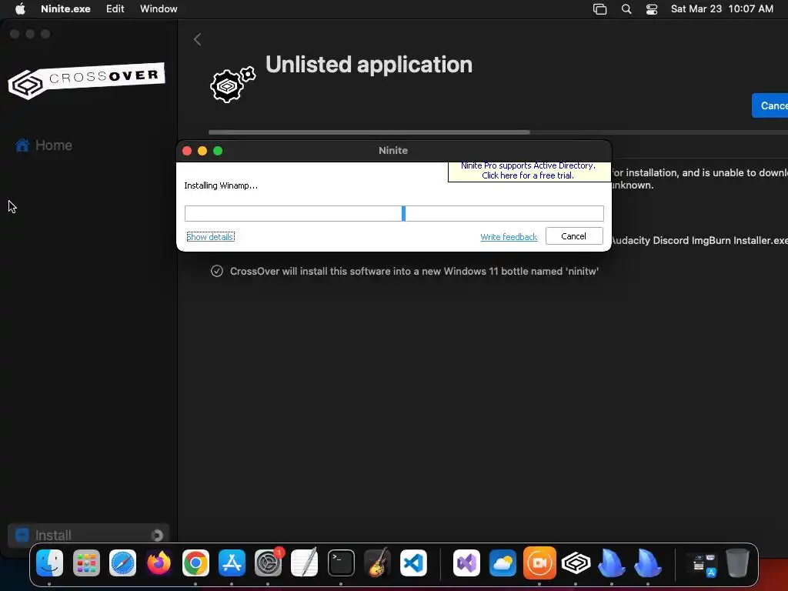Open Control Center in menu bar
Image resolution: width=788 pixels, height=591 pixels.
pyautogui.click(x=652, y=9)
